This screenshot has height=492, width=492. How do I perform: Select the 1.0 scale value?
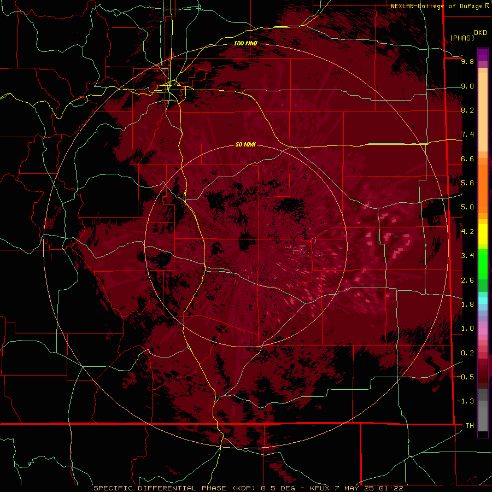click(x=467, y=329)
